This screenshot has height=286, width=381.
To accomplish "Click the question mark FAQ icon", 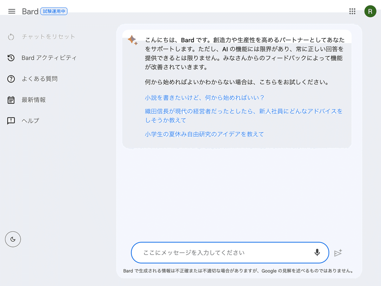I will [x=11, y=79].
